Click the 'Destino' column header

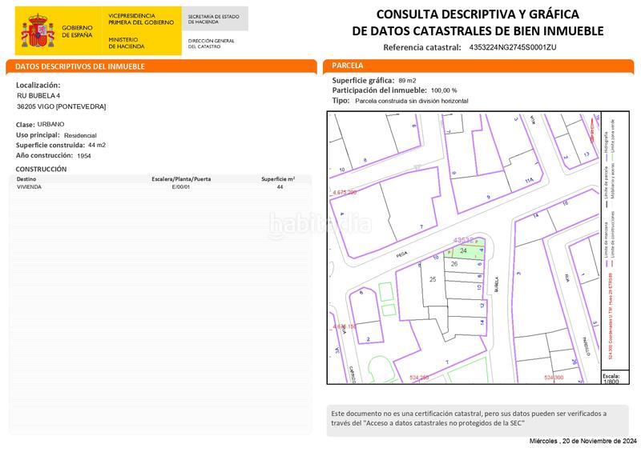[26, 179]
